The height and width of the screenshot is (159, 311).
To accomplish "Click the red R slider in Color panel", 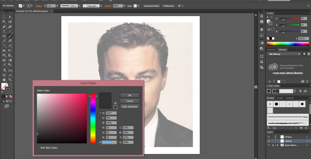I will 289,19.
